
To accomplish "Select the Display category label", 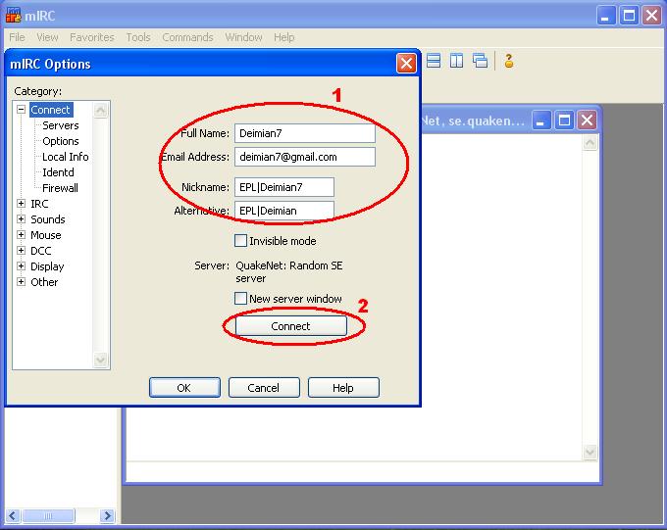I will point(47,266).
